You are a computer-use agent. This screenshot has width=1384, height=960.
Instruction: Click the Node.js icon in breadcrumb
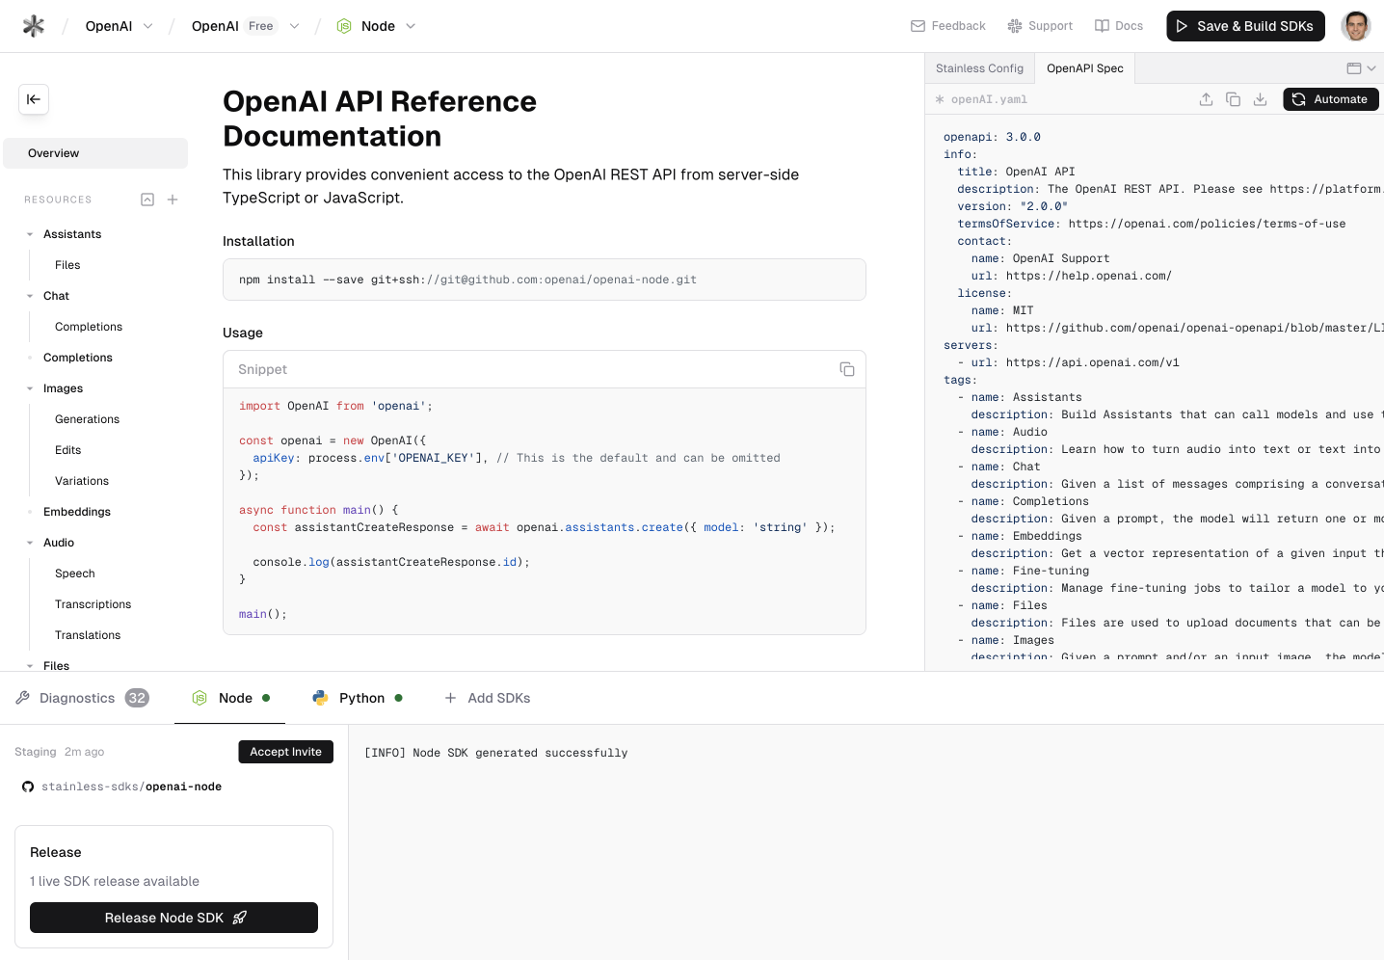click(x=344, y=26)
